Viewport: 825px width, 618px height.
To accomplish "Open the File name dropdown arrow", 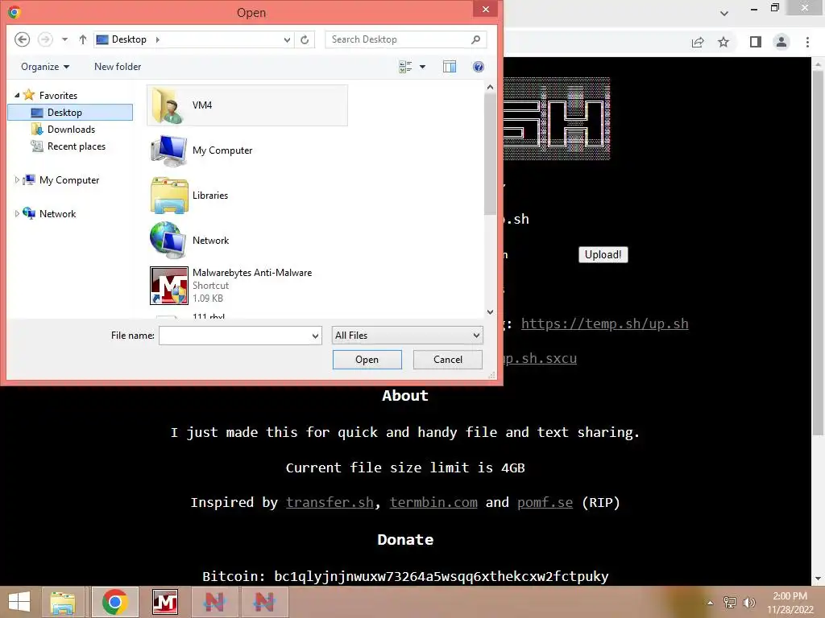I will click(x=315, y=336).
